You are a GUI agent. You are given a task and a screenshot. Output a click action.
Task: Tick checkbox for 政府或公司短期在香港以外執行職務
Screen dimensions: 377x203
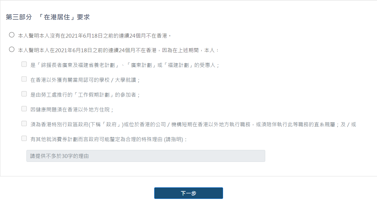click(x=24, y=124)
